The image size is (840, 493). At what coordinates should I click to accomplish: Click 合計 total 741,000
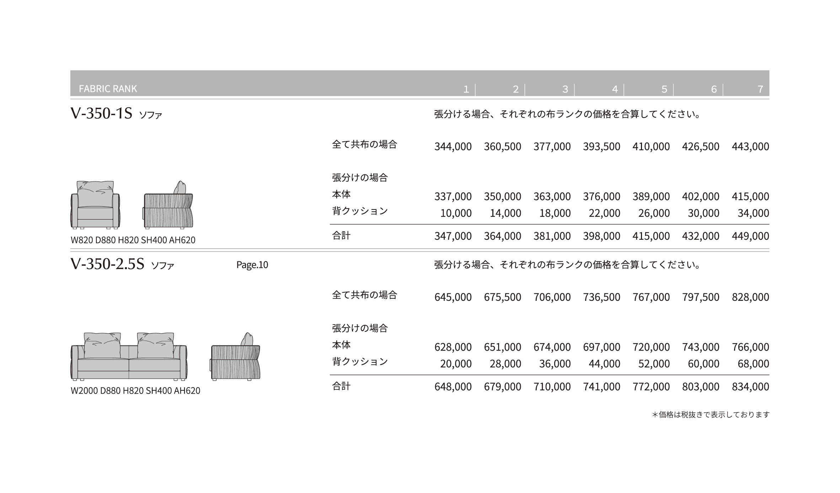[x=601, y=386]
